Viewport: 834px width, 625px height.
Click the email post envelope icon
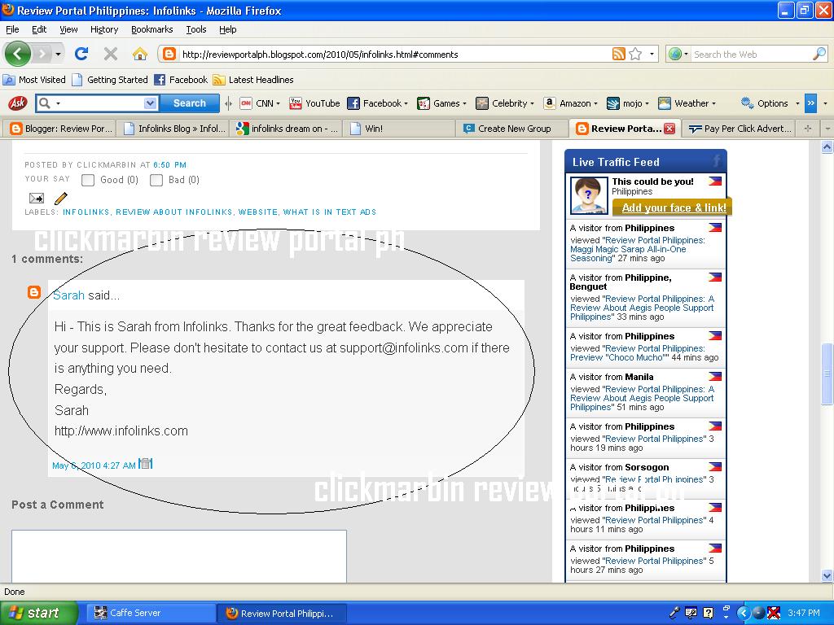tap(36, 199)
